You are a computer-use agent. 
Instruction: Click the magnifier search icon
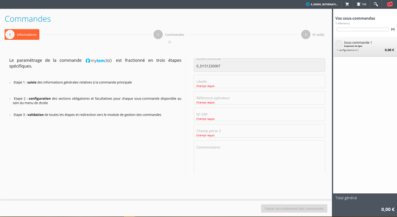(x=376, y=4)
